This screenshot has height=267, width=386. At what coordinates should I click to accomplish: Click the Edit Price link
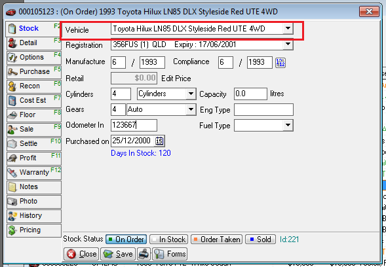pyautogui.click(x=176, y=79)
